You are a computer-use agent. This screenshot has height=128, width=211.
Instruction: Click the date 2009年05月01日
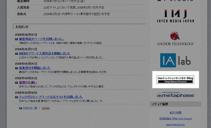tap(26, 64)
